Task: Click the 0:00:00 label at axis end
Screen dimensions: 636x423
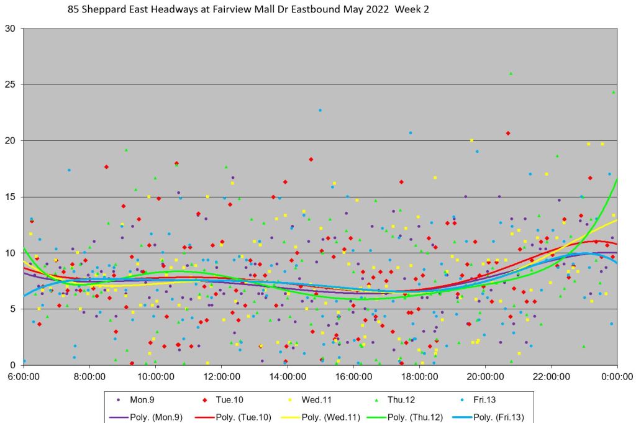Action: [617, 376]
